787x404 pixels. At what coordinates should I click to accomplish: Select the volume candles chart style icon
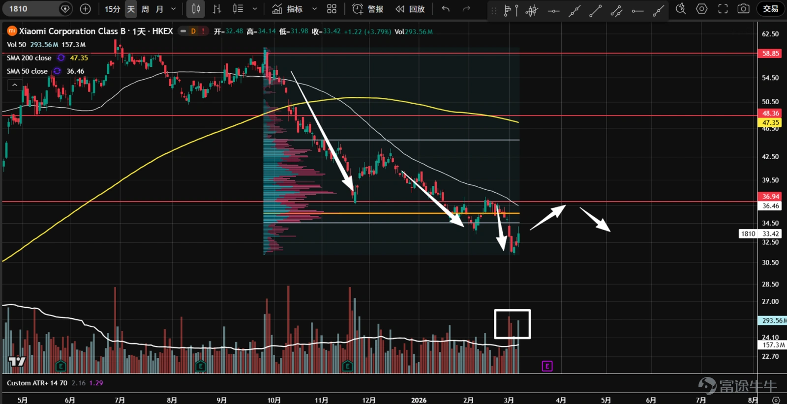click(238, 9)
